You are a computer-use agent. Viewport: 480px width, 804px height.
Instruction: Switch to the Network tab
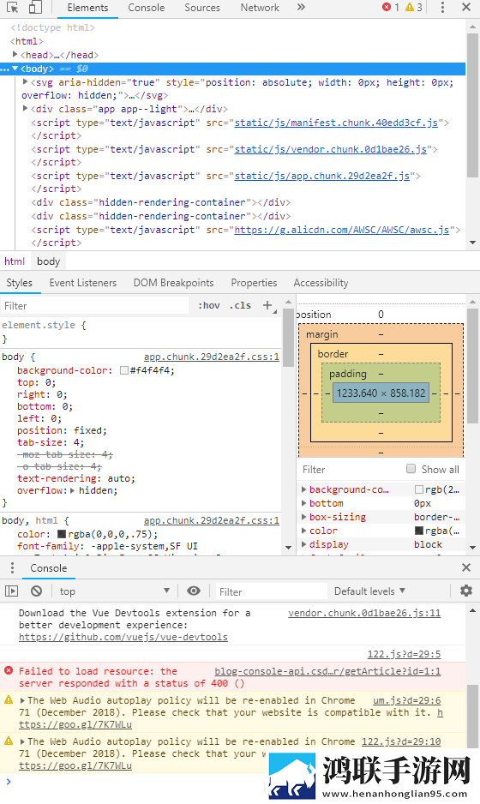(260, 8)
